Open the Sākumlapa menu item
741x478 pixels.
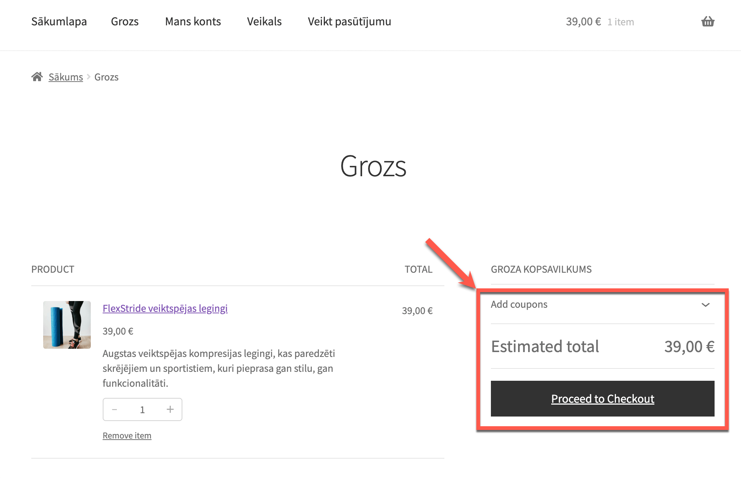59,22
